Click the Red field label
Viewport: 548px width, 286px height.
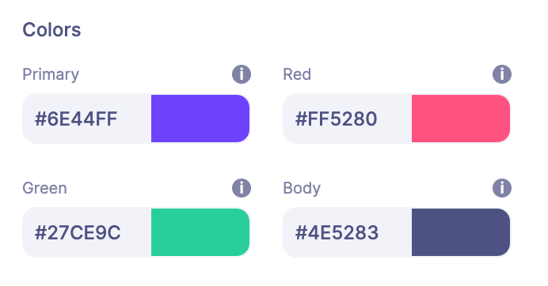(297, 74)
